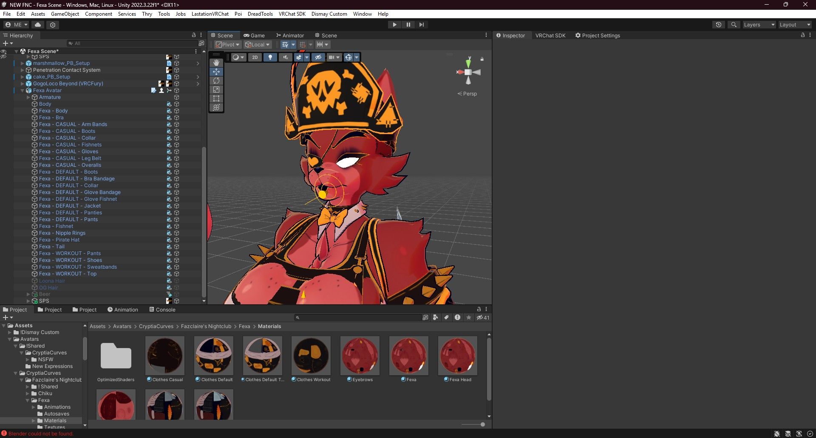The width and height of the screenshot is (816, 438).
Task: Select the Hand view tool
Action: pyautogui.click(x=216, y=63)
